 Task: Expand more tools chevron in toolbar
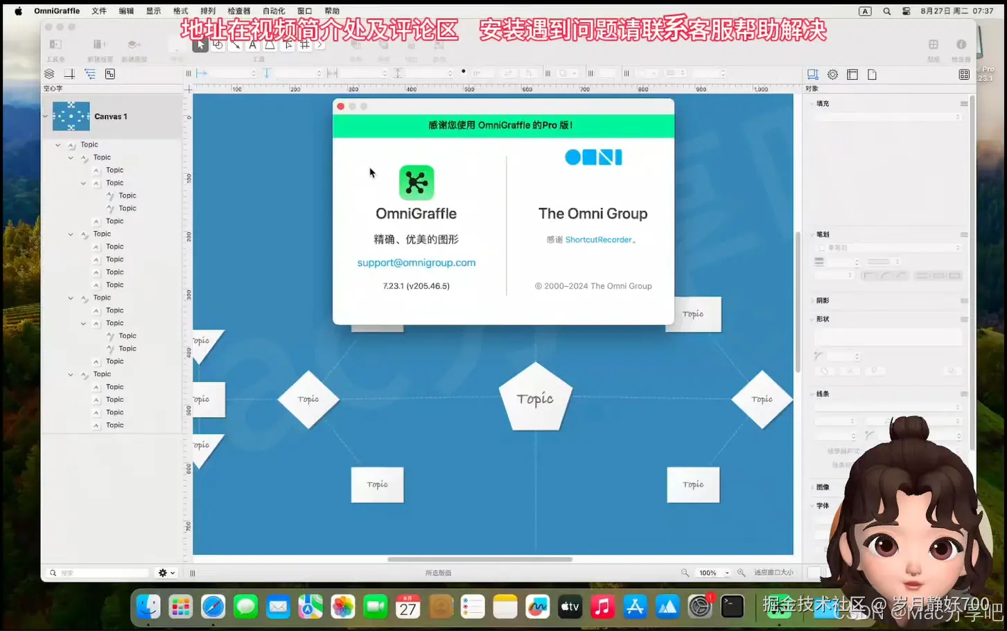click(x=319, y=45)
